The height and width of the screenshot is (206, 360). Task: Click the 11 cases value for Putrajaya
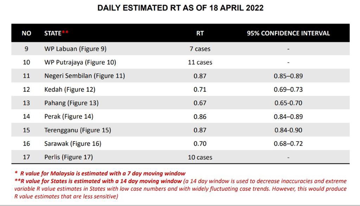click(x=200, y=62)
